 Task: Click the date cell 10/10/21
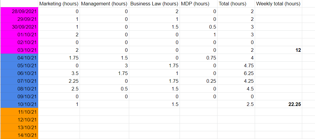[19, 104]
